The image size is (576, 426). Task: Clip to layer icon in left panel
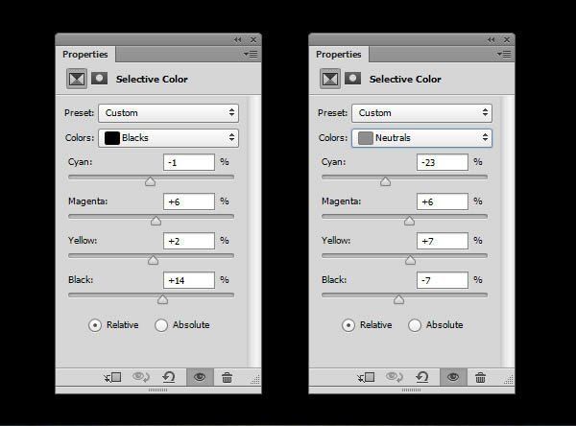(112, 377)
